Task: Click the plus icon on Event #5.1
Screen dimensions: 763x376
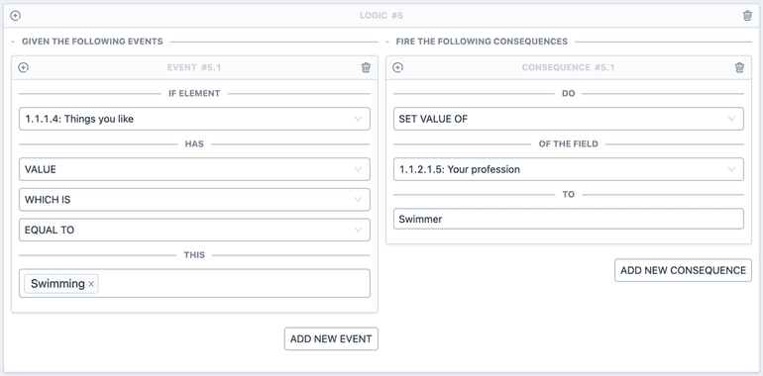Action: pyautogui.click(x=24, y=67)
